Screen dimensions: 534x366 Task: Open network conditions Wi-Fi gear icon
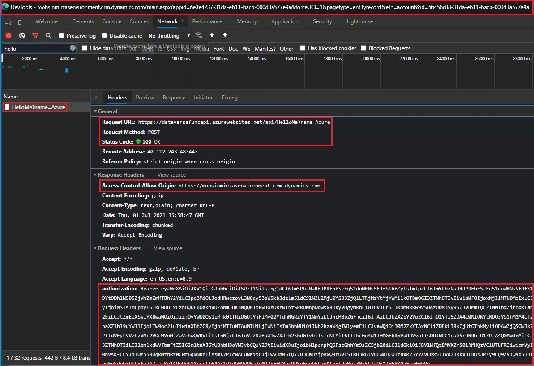click(x=199, y=35)
